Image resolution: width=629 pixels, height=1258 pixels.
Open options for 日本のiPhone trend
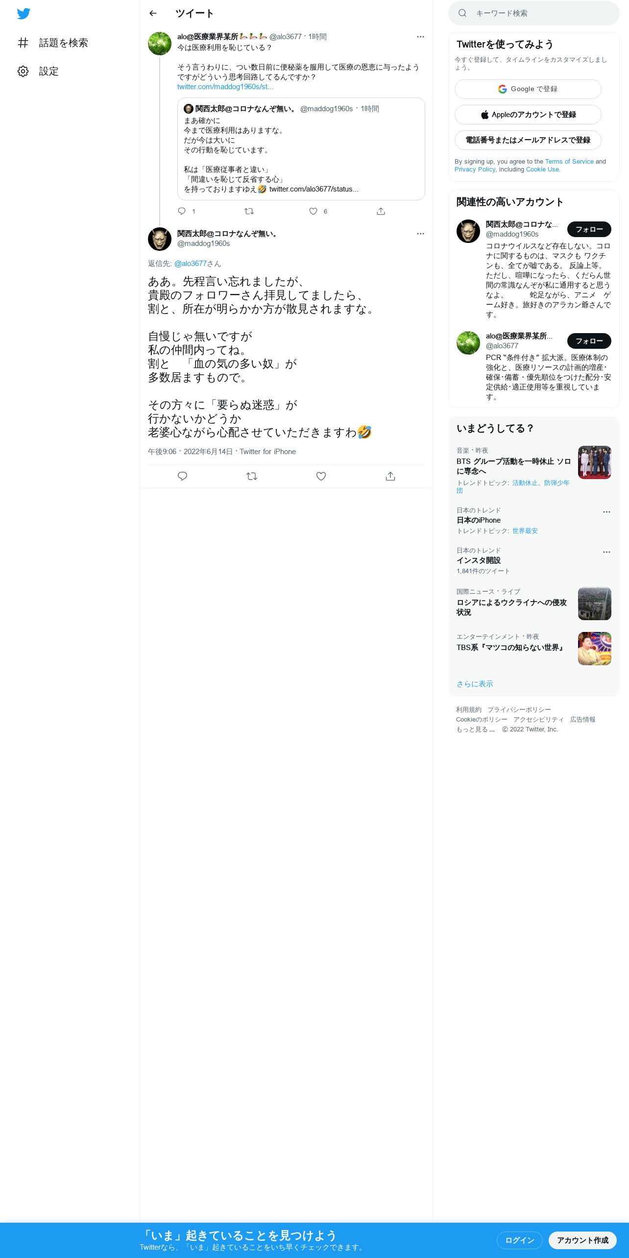click(606, 512)
